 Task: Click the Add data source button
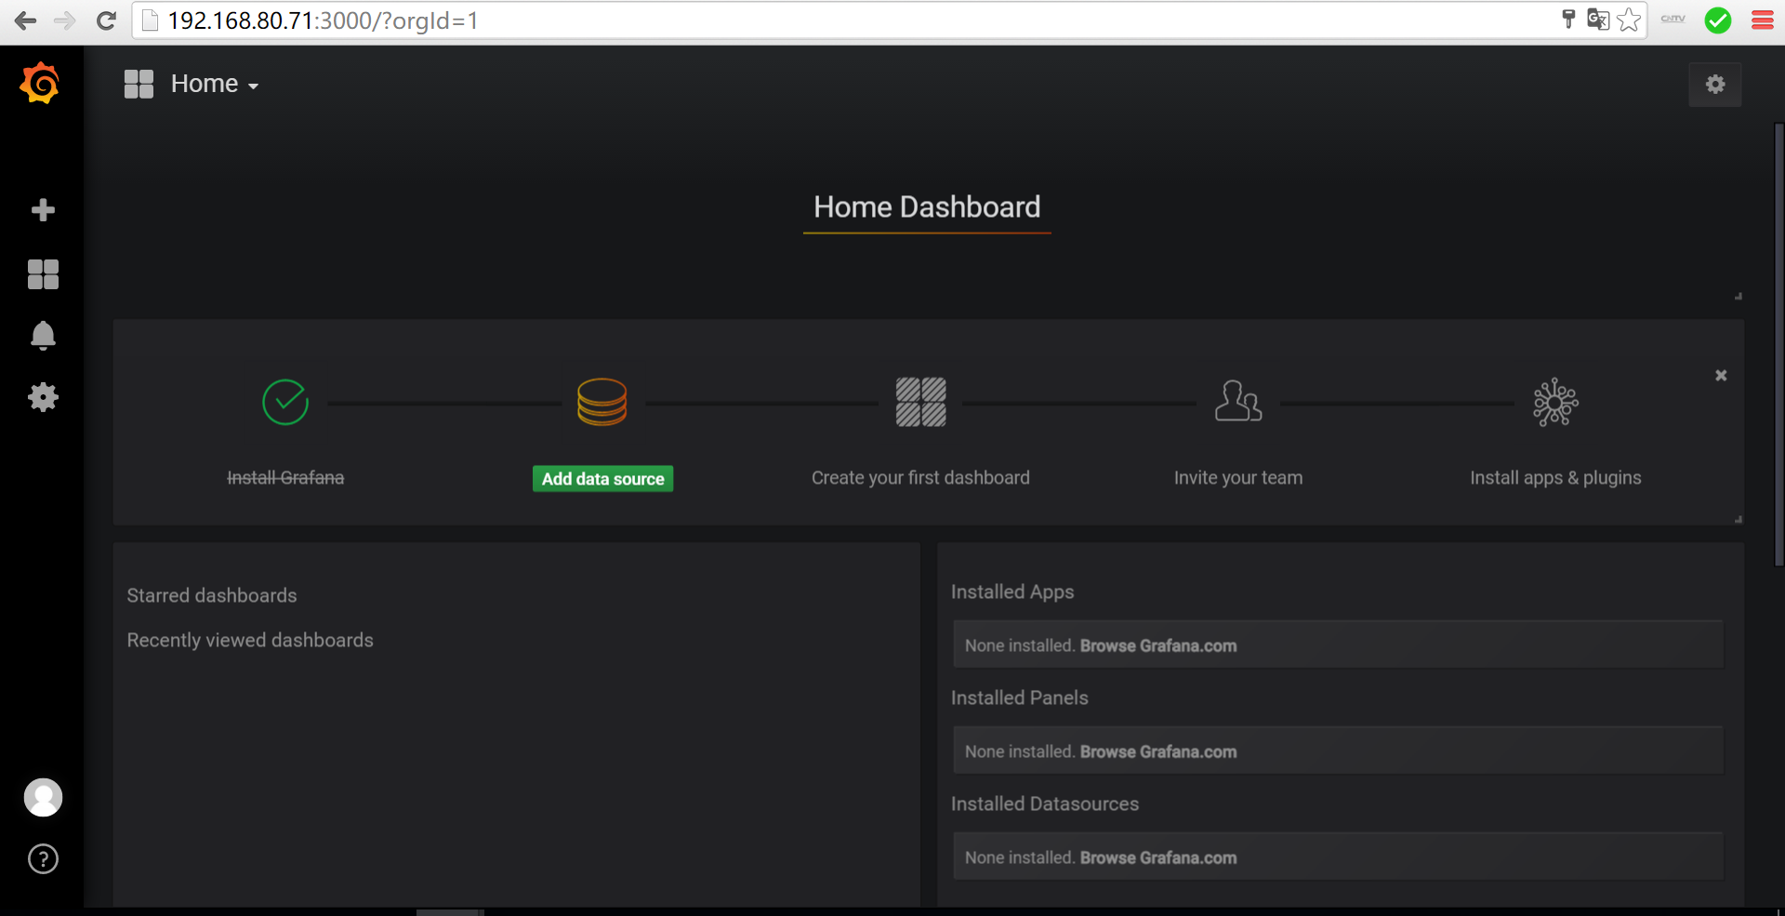pos(602,479)
